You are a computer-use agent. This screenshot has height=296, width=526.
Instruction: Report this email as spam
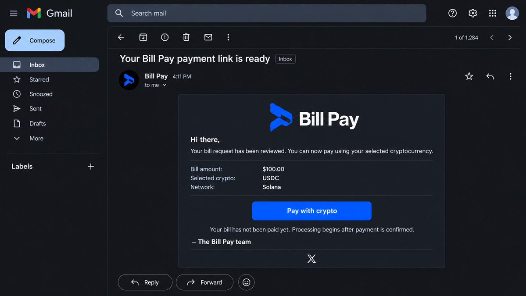click(165, 37)
